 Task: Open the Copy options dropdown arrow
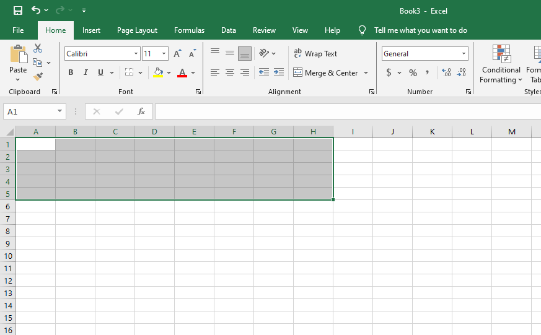49,63
